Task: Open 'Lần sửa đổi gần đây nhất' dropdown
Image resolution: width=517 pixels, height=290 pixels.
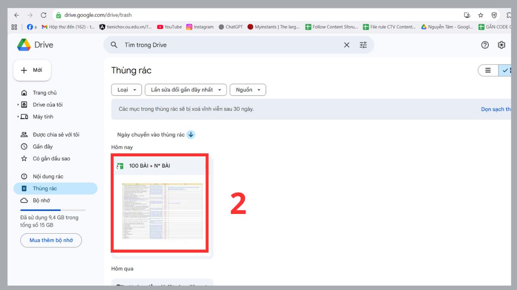Action: pos(186,90)
